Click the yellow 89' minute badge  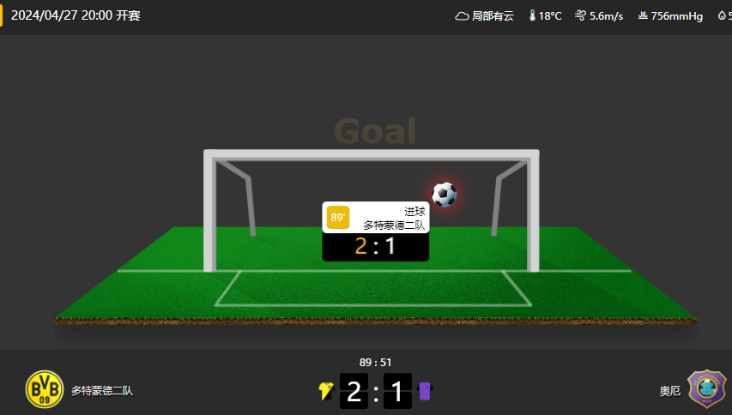[338, 217]
